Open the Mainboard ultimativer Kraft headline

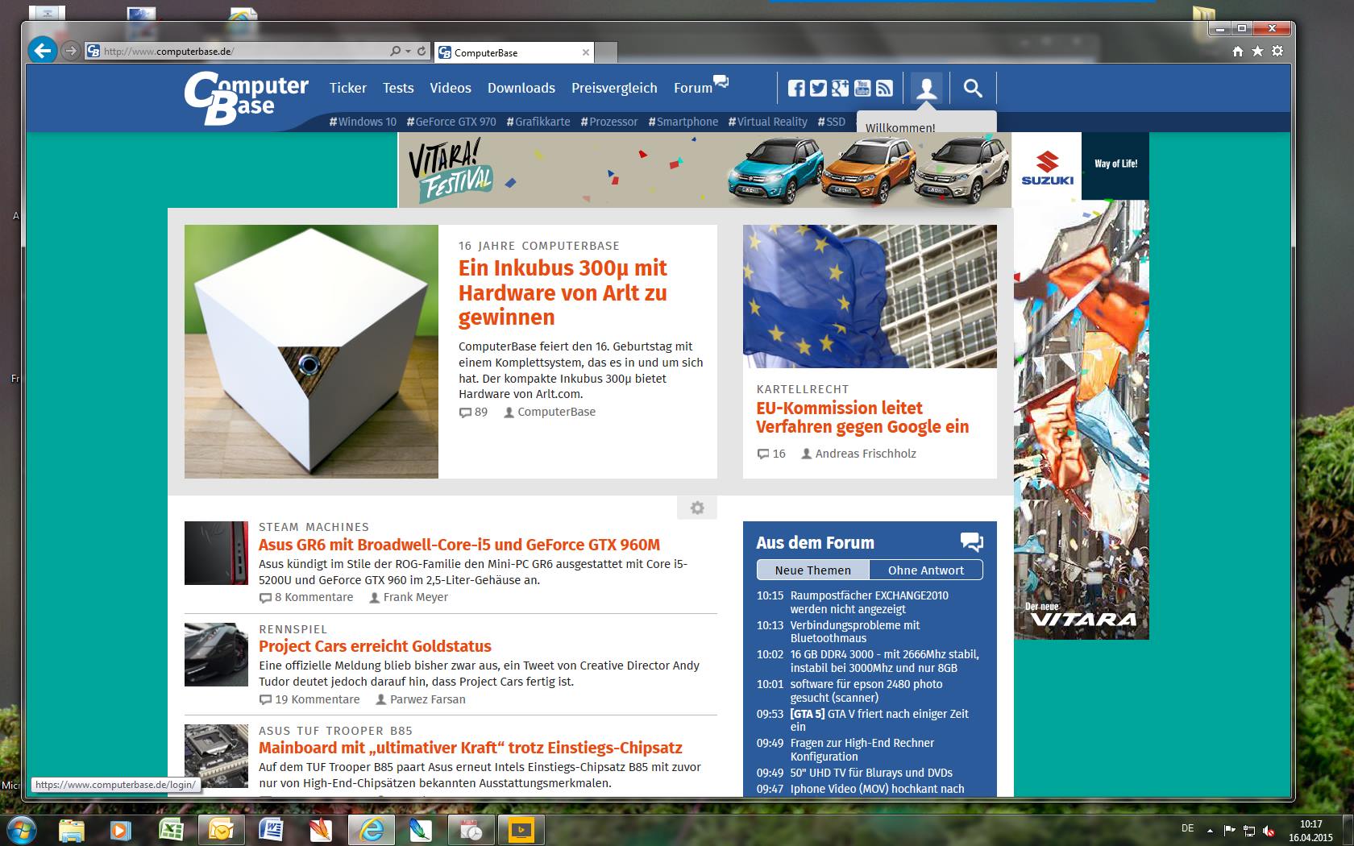pos(471,748)
